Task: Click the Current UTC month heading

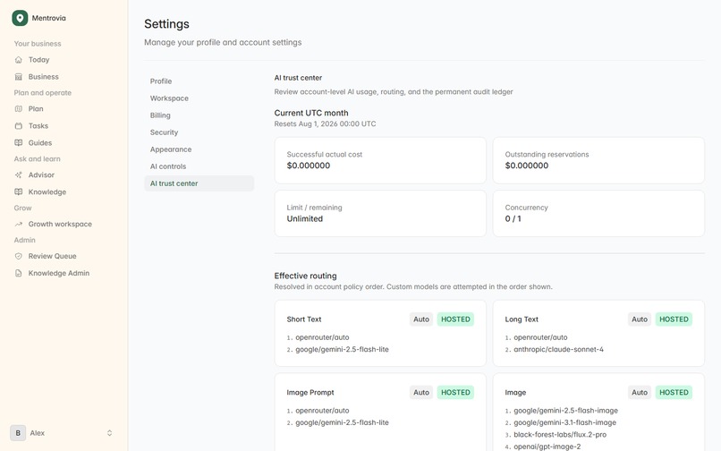Action: tap(311, 114)
